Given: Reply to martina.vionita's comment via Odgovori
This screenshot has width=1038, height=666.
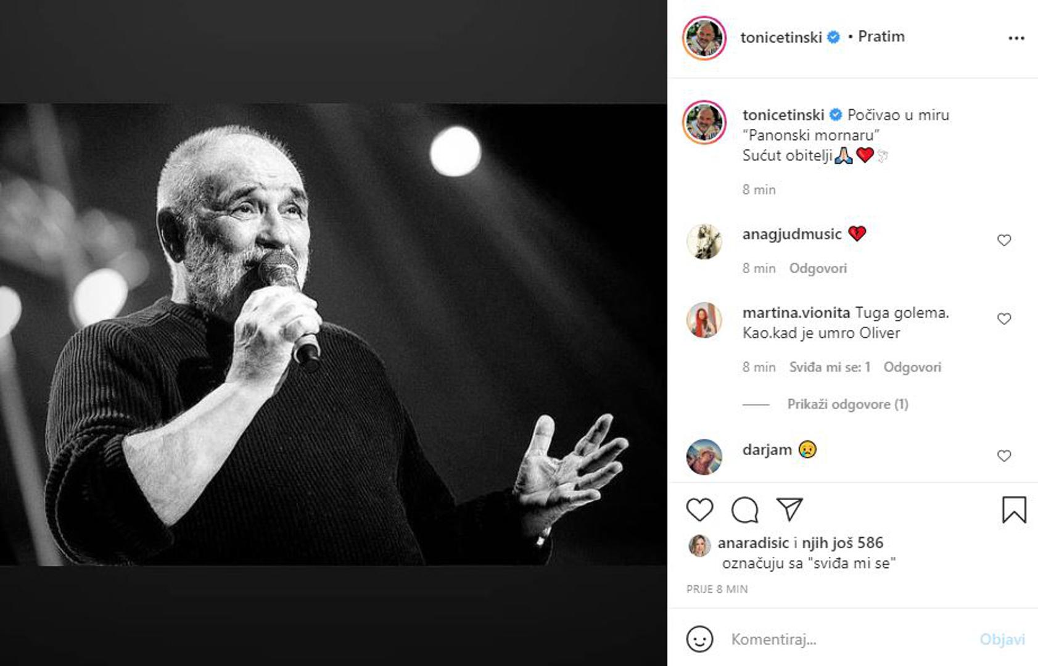Looking at the screenshot, I should point(912,368).
